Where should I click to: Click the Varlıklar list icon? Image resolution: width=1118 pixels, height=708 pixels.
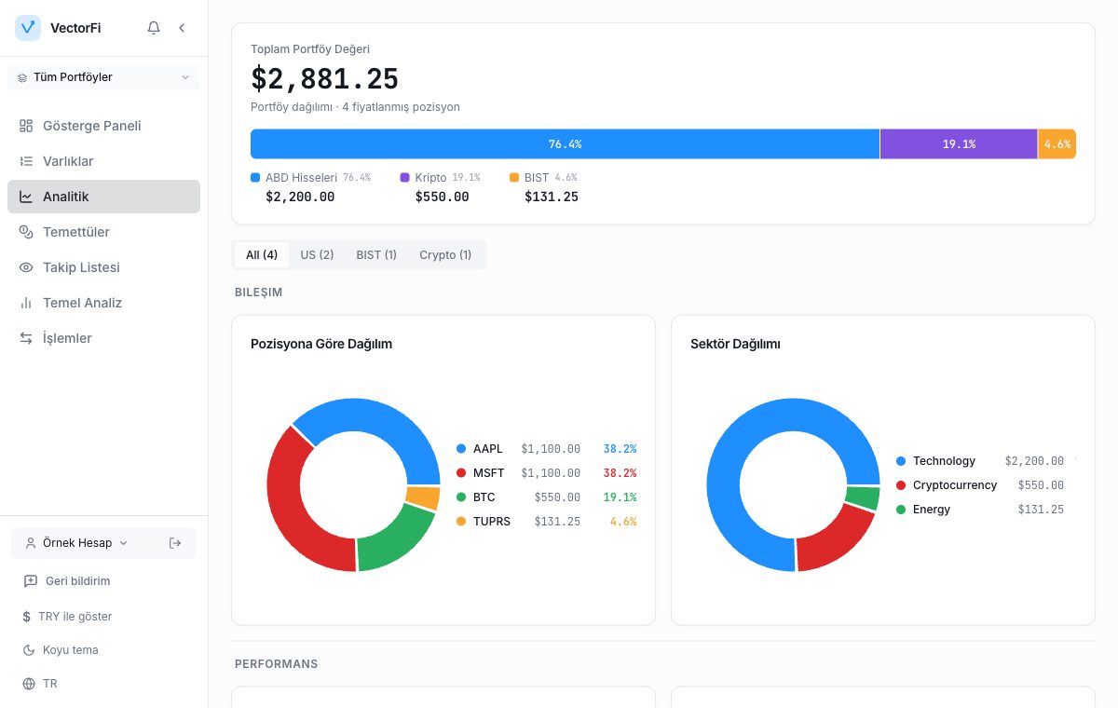click(x=26, y=161)
